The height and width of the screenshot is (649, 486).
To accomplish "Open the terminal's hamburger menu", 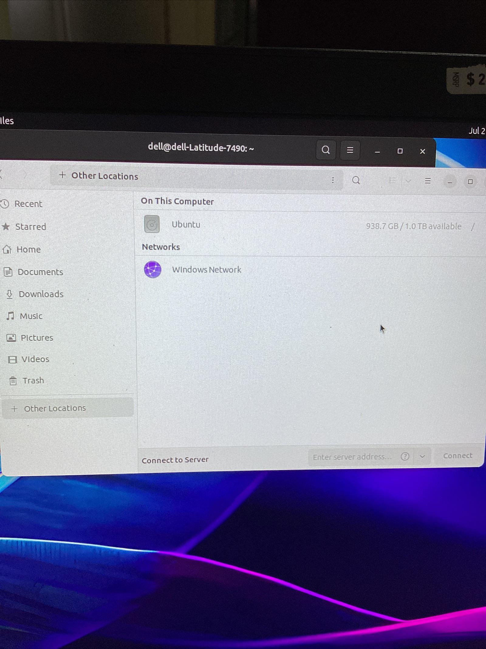I will [350, 150].
